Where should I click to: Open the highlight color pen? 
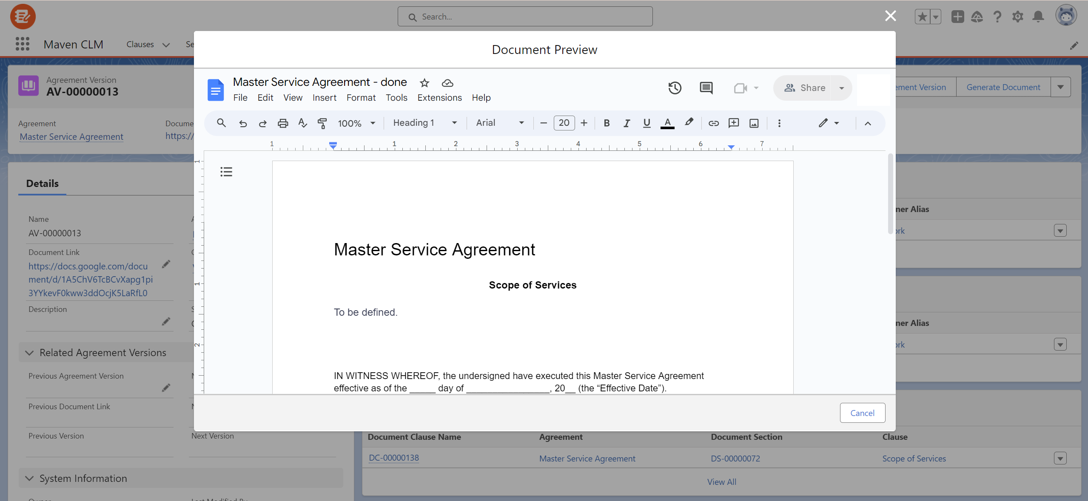689,122
